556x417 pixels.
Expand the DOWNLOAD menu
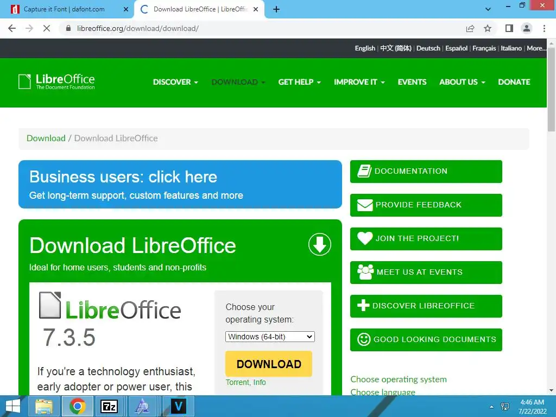(x=238, y=82)
